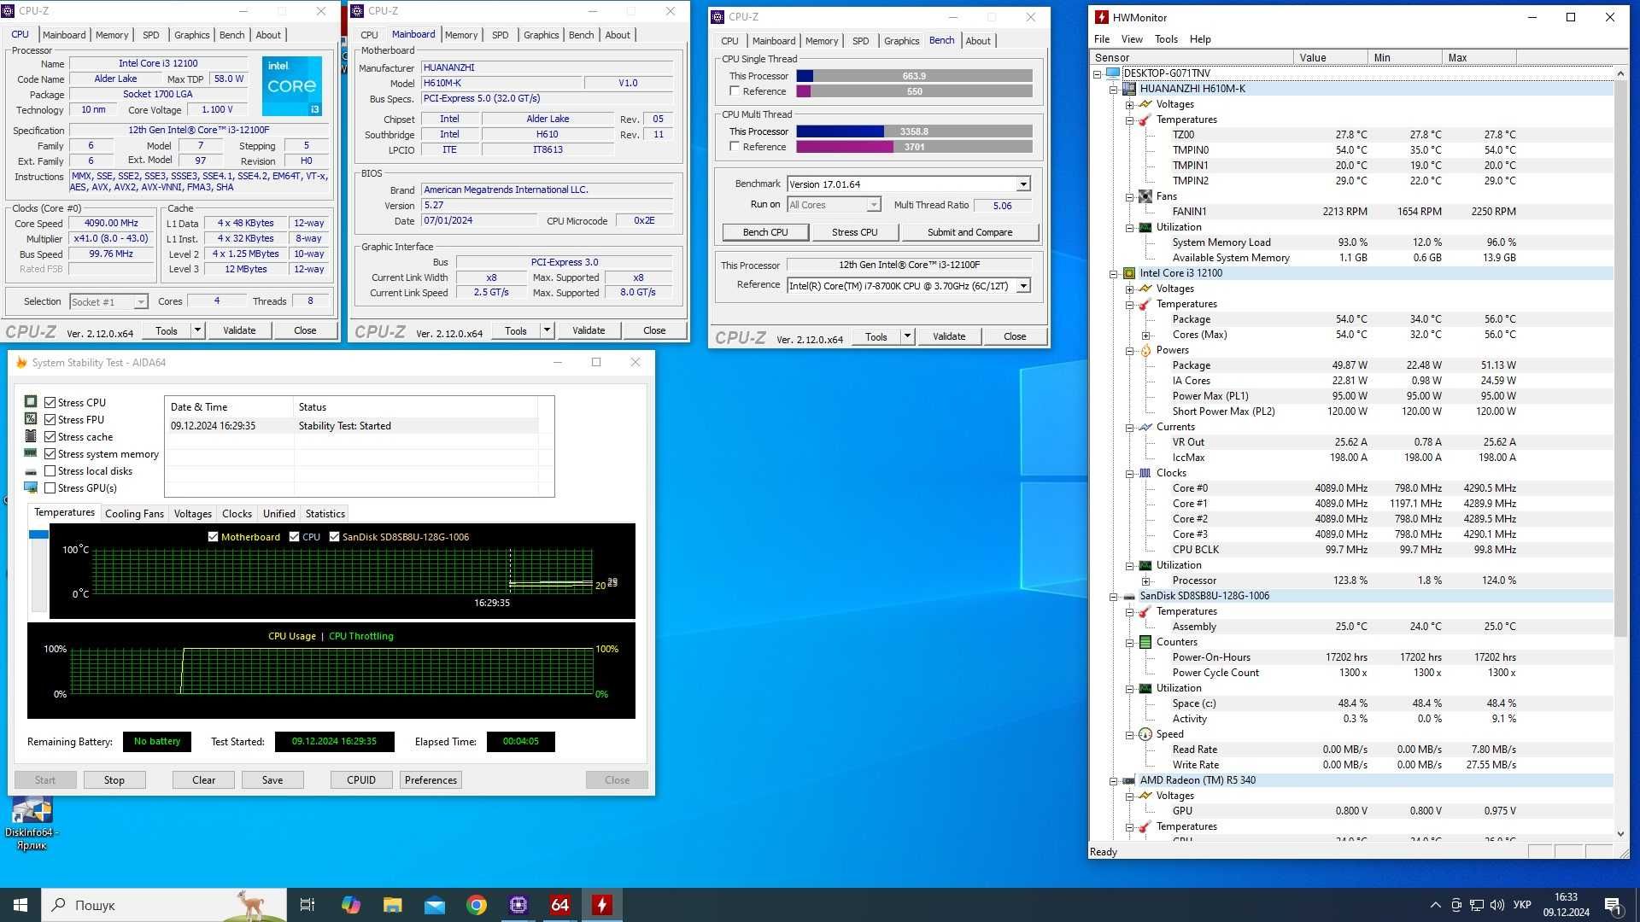Viewport: 1640px width, 922px height.
Task: Open Task View from the taskbar
Action: 307,905
